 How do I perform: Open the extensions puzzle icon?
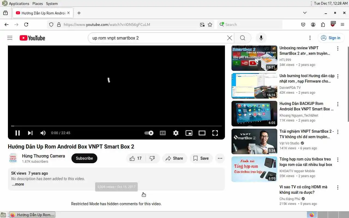pos(323,25)
